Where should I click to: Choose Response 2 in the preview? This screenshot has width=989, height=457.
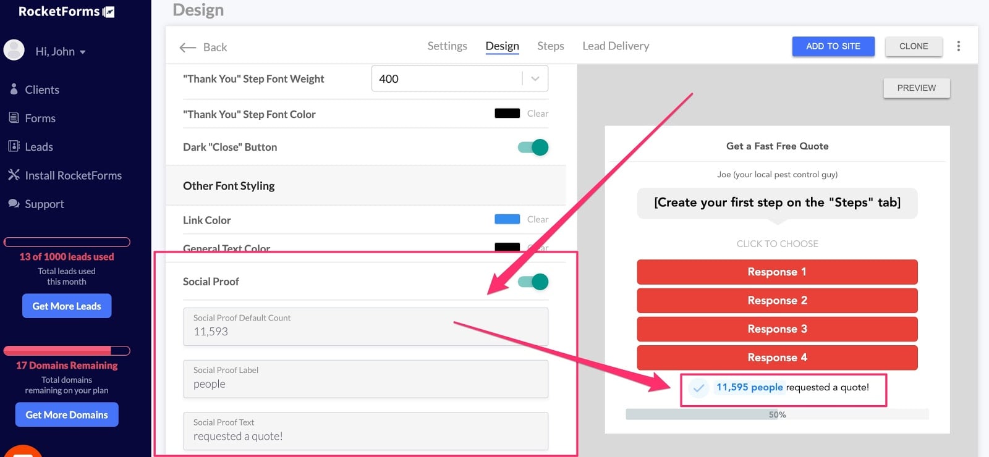(x=777, y=300)
